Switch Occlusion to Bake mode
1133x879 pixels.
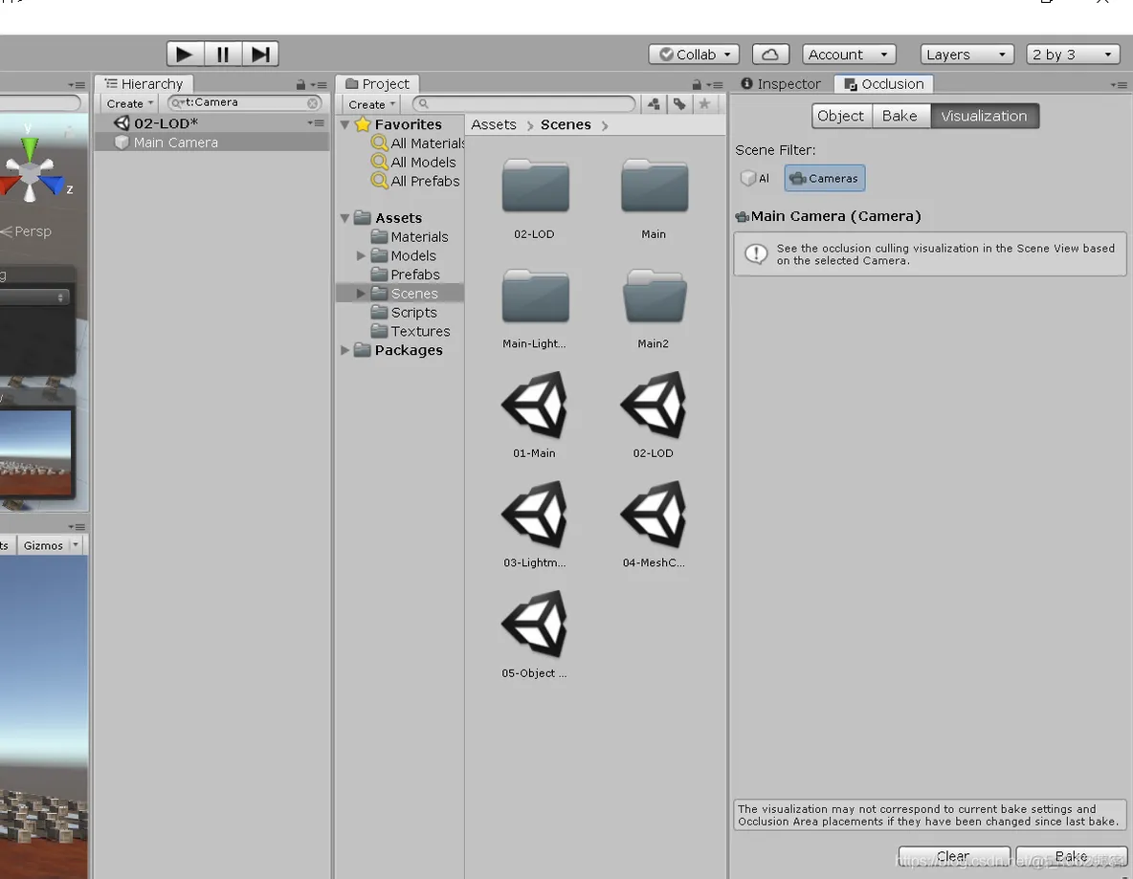point(900,116)
